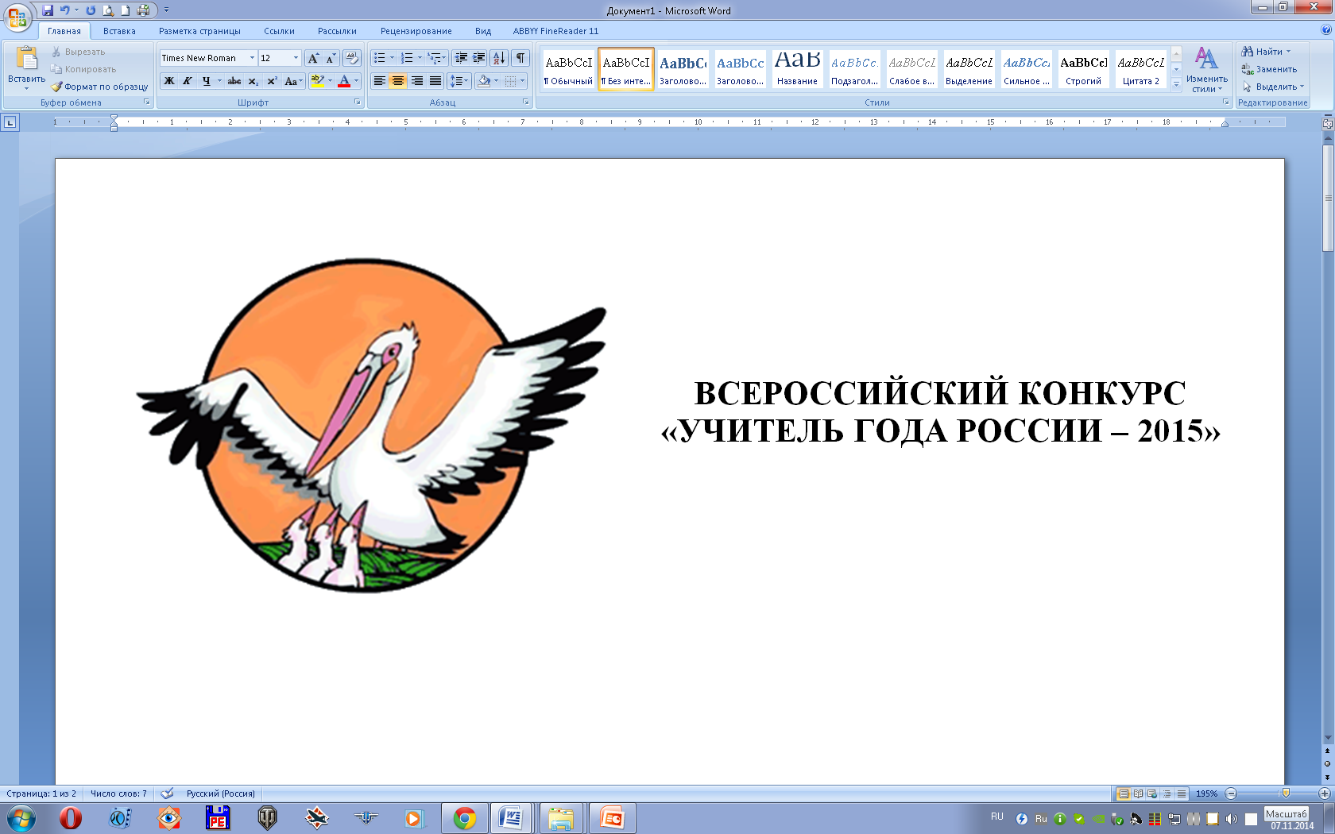Sort text with the sort icon
The width and height of the screenshot is (1335, 834).
tap(499, 58)
